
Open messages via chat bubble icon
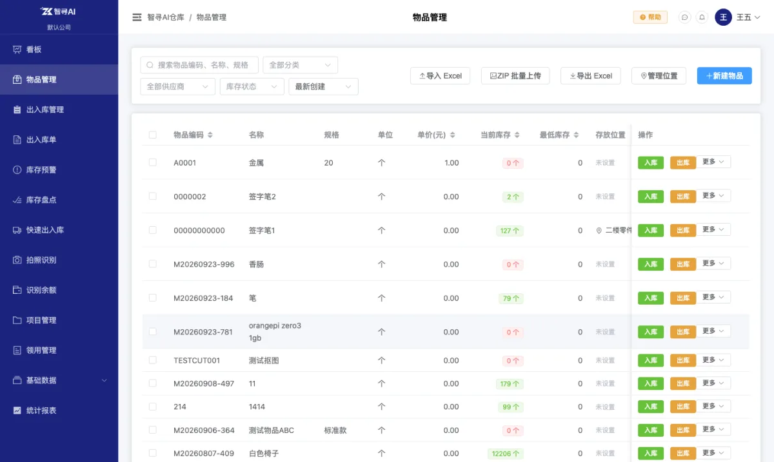pyautogui.click(x=685, y=17)
